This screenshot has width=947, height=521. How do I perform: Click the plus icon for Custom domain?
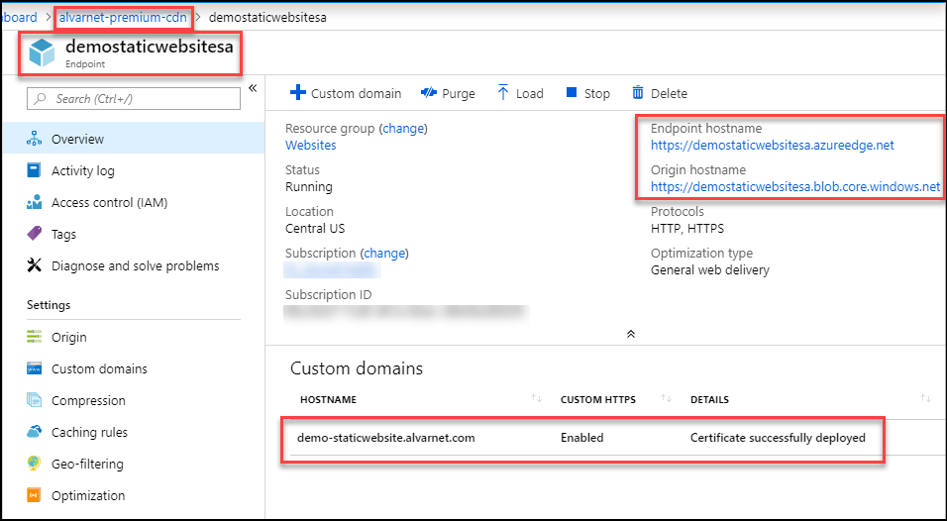298,92
